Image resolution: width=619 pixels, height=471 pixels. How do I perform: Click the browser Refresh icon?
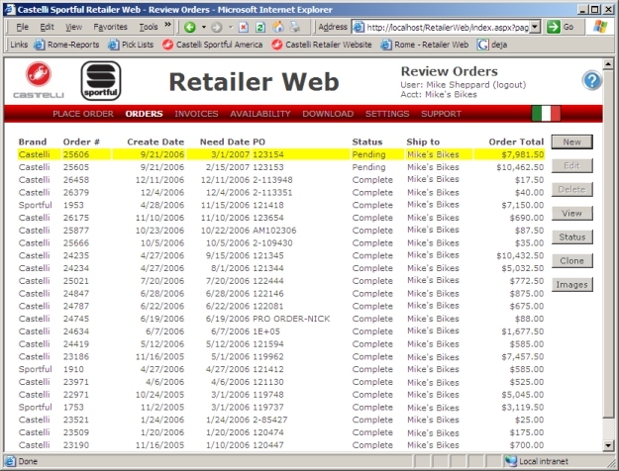[260, 27]
